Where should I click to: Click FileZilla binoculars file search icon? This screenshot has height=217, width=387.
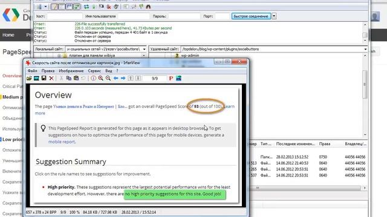(x=148, y=7)
